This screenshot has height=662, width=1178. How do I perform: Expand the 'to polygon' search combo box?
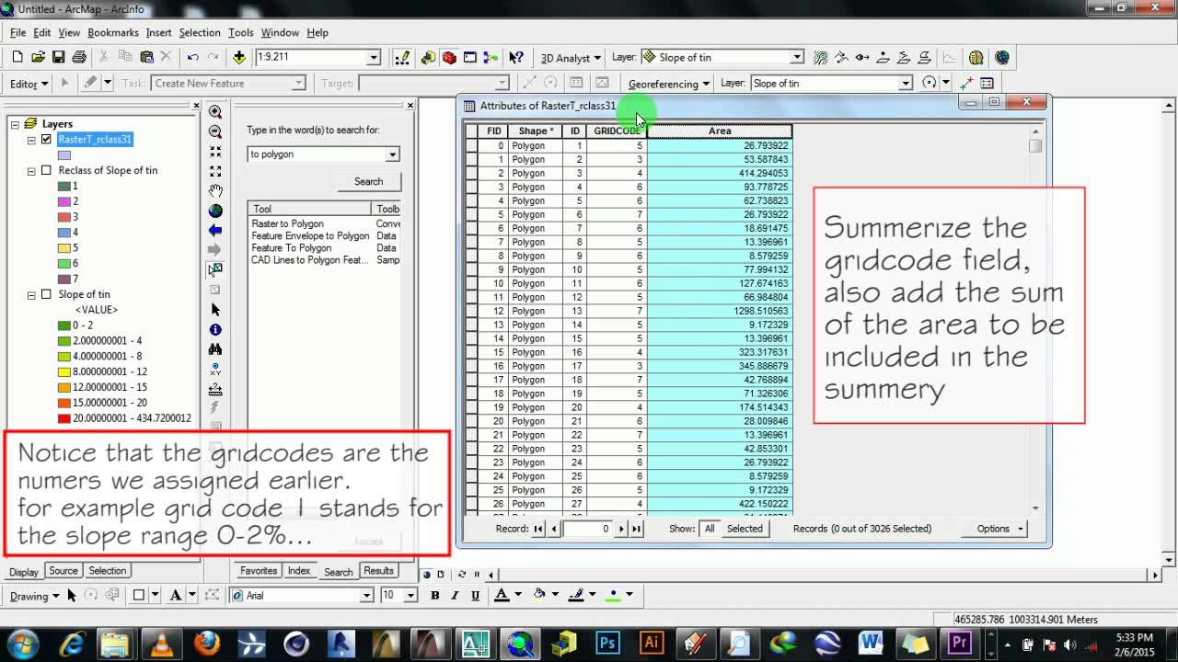click(x=392, y=154)
